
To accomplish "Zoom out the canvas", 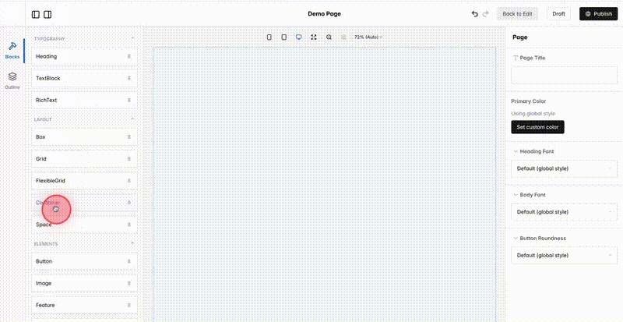I will pyautogui.click(x=329, y=37).
